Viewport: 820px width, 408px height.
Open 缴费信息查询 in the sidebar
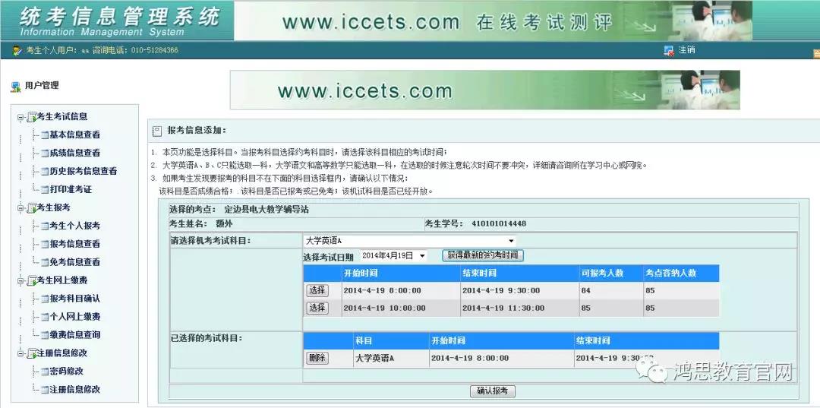(74, 335)
